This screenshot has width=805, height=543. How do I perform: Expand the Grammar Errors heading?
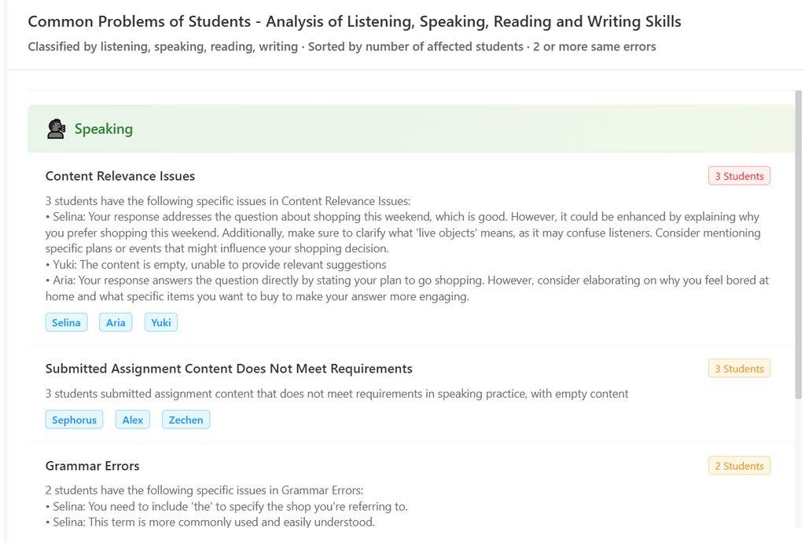click(92, 465)
